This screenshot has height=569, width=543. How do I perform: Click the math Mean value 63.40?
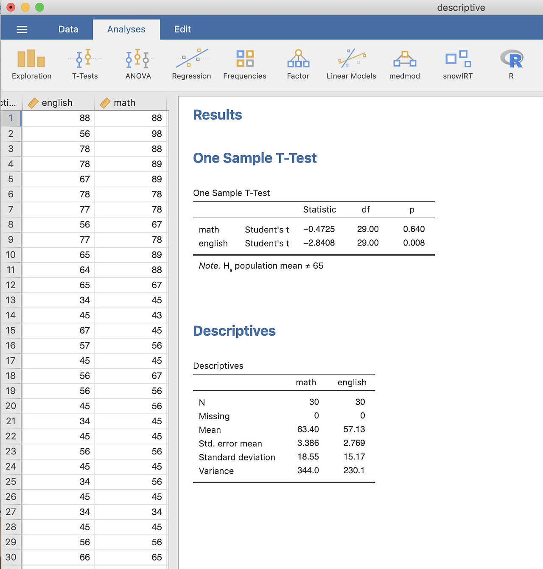(308, 429)
